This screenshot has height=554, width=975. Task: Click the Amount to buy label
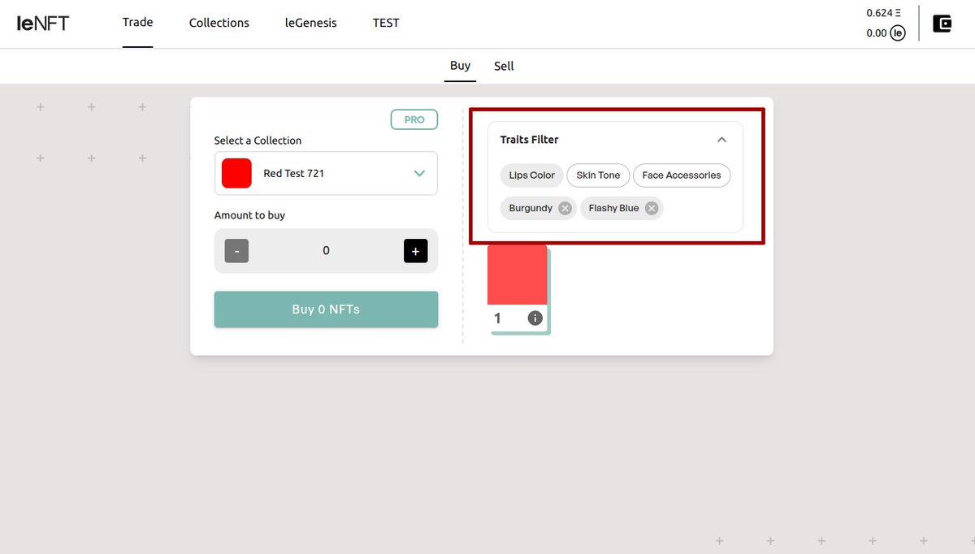[x=249, y=215]
